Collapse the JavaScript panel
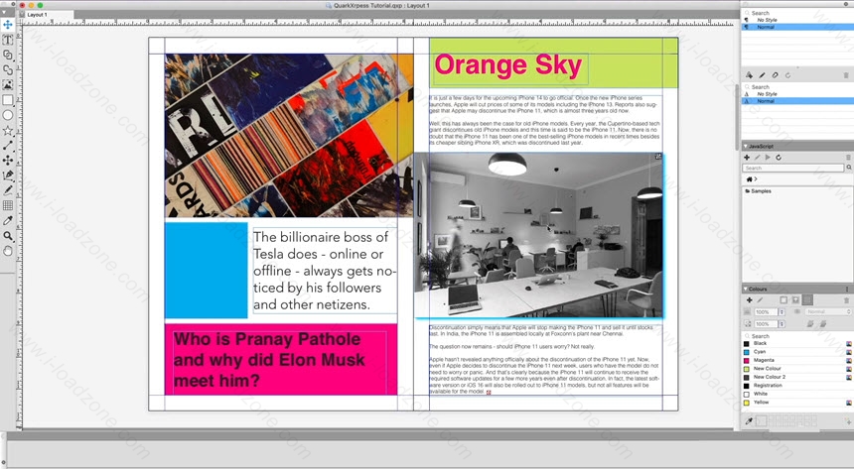854x469 pixels. pyautogui.click(x=746, y=147)
